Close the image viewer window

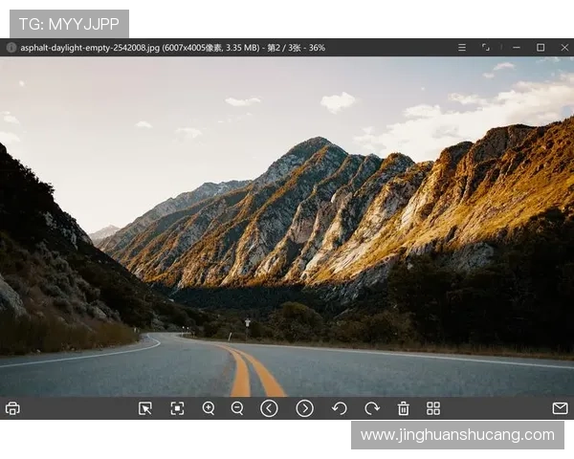click(563, 47)
